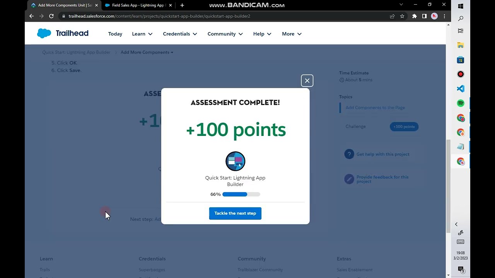Image resolution: width=495 pixels, height=278 pixels.
Task: Open the Today menu item
Action: 115,34
